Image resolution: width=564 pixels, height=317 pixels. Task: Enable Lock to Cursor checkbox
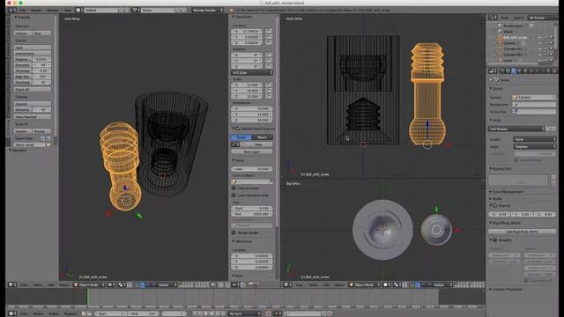pyautogui.click(x=234, y=188)
